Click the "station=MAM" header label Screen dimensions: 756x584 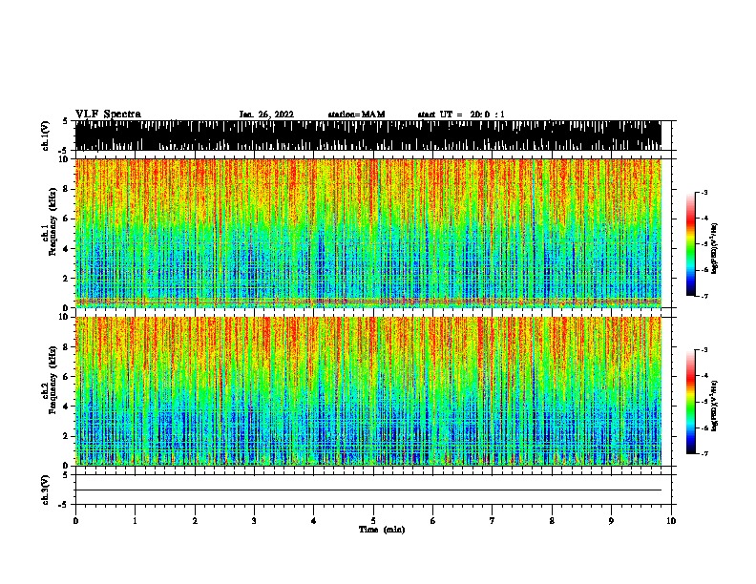(x=356, y=115)
